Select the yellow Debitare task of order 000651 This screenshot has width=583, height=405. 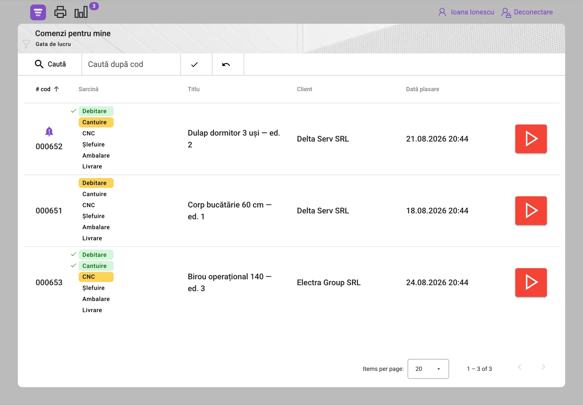click(x=96, y=183)
